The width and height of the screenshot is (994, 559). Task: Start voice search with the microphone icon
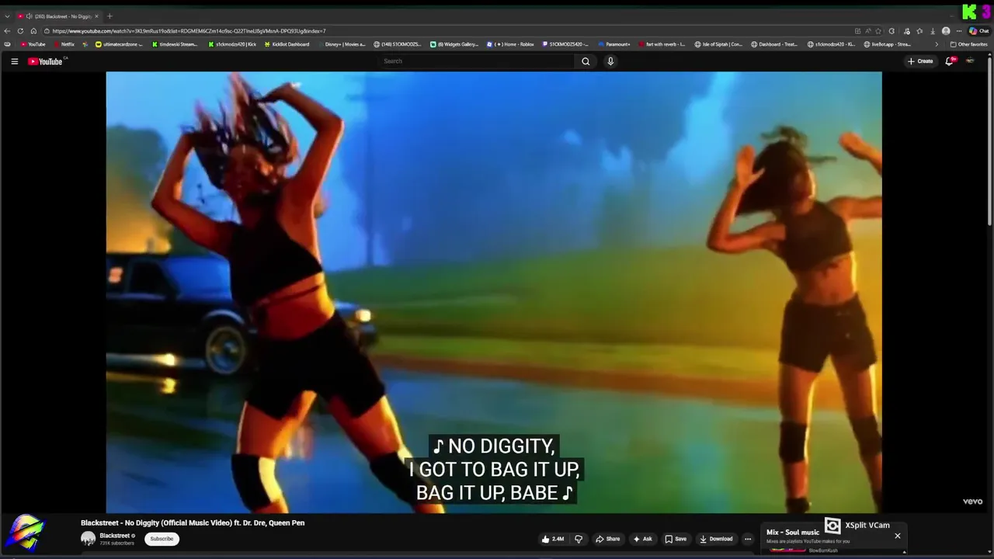pyautogui.click(x=610, y=61)
